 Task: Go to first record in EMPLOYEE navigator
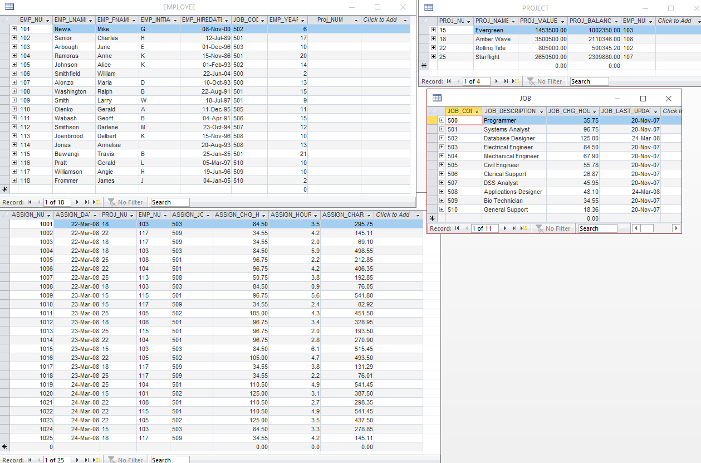pyautogui.click(x=31, y=202)
